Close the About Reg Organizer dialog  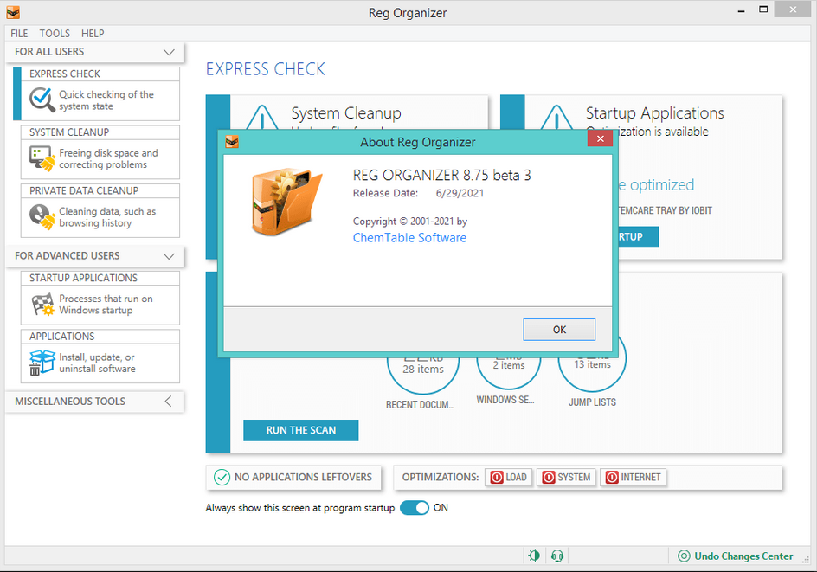(x=600, y=138)
